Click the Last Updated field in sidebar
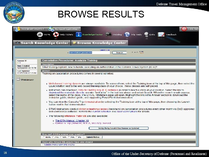This screenshot has height=157, width=209. coord(26,72)
